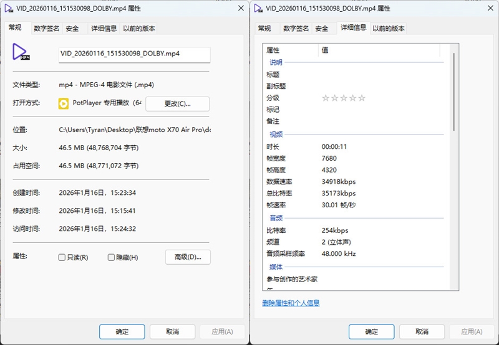
Task: Click the filename text field
Action: [x=134, y=54]
